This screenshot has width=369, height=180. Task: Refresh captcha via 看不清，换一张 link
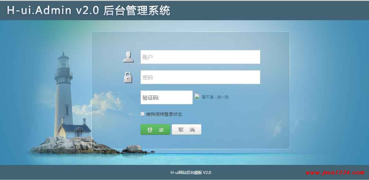coord(215,97)
